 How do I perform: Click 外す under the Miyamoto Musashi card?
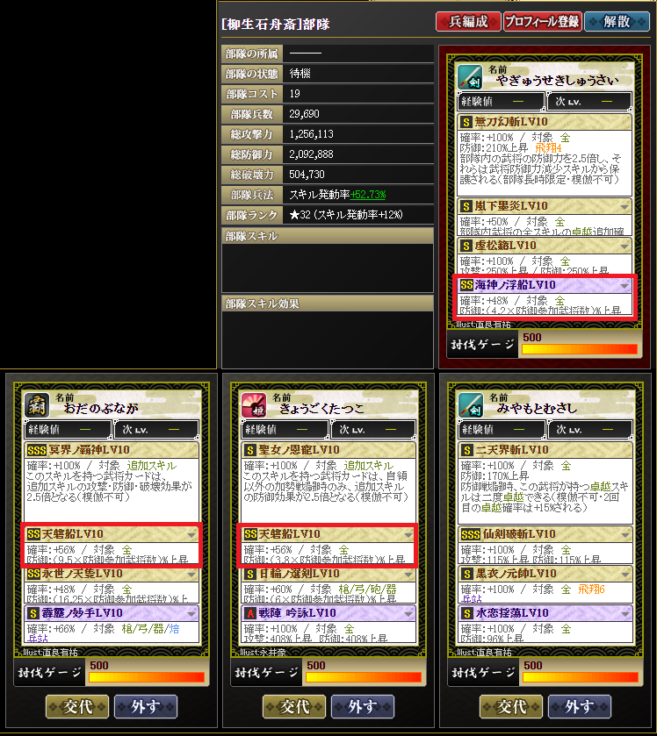point(580,706)
